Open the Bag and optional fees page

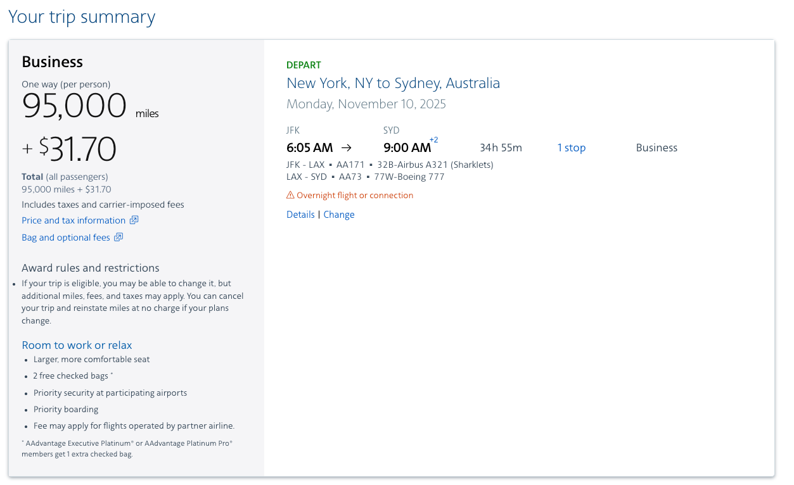coord(65,237)
